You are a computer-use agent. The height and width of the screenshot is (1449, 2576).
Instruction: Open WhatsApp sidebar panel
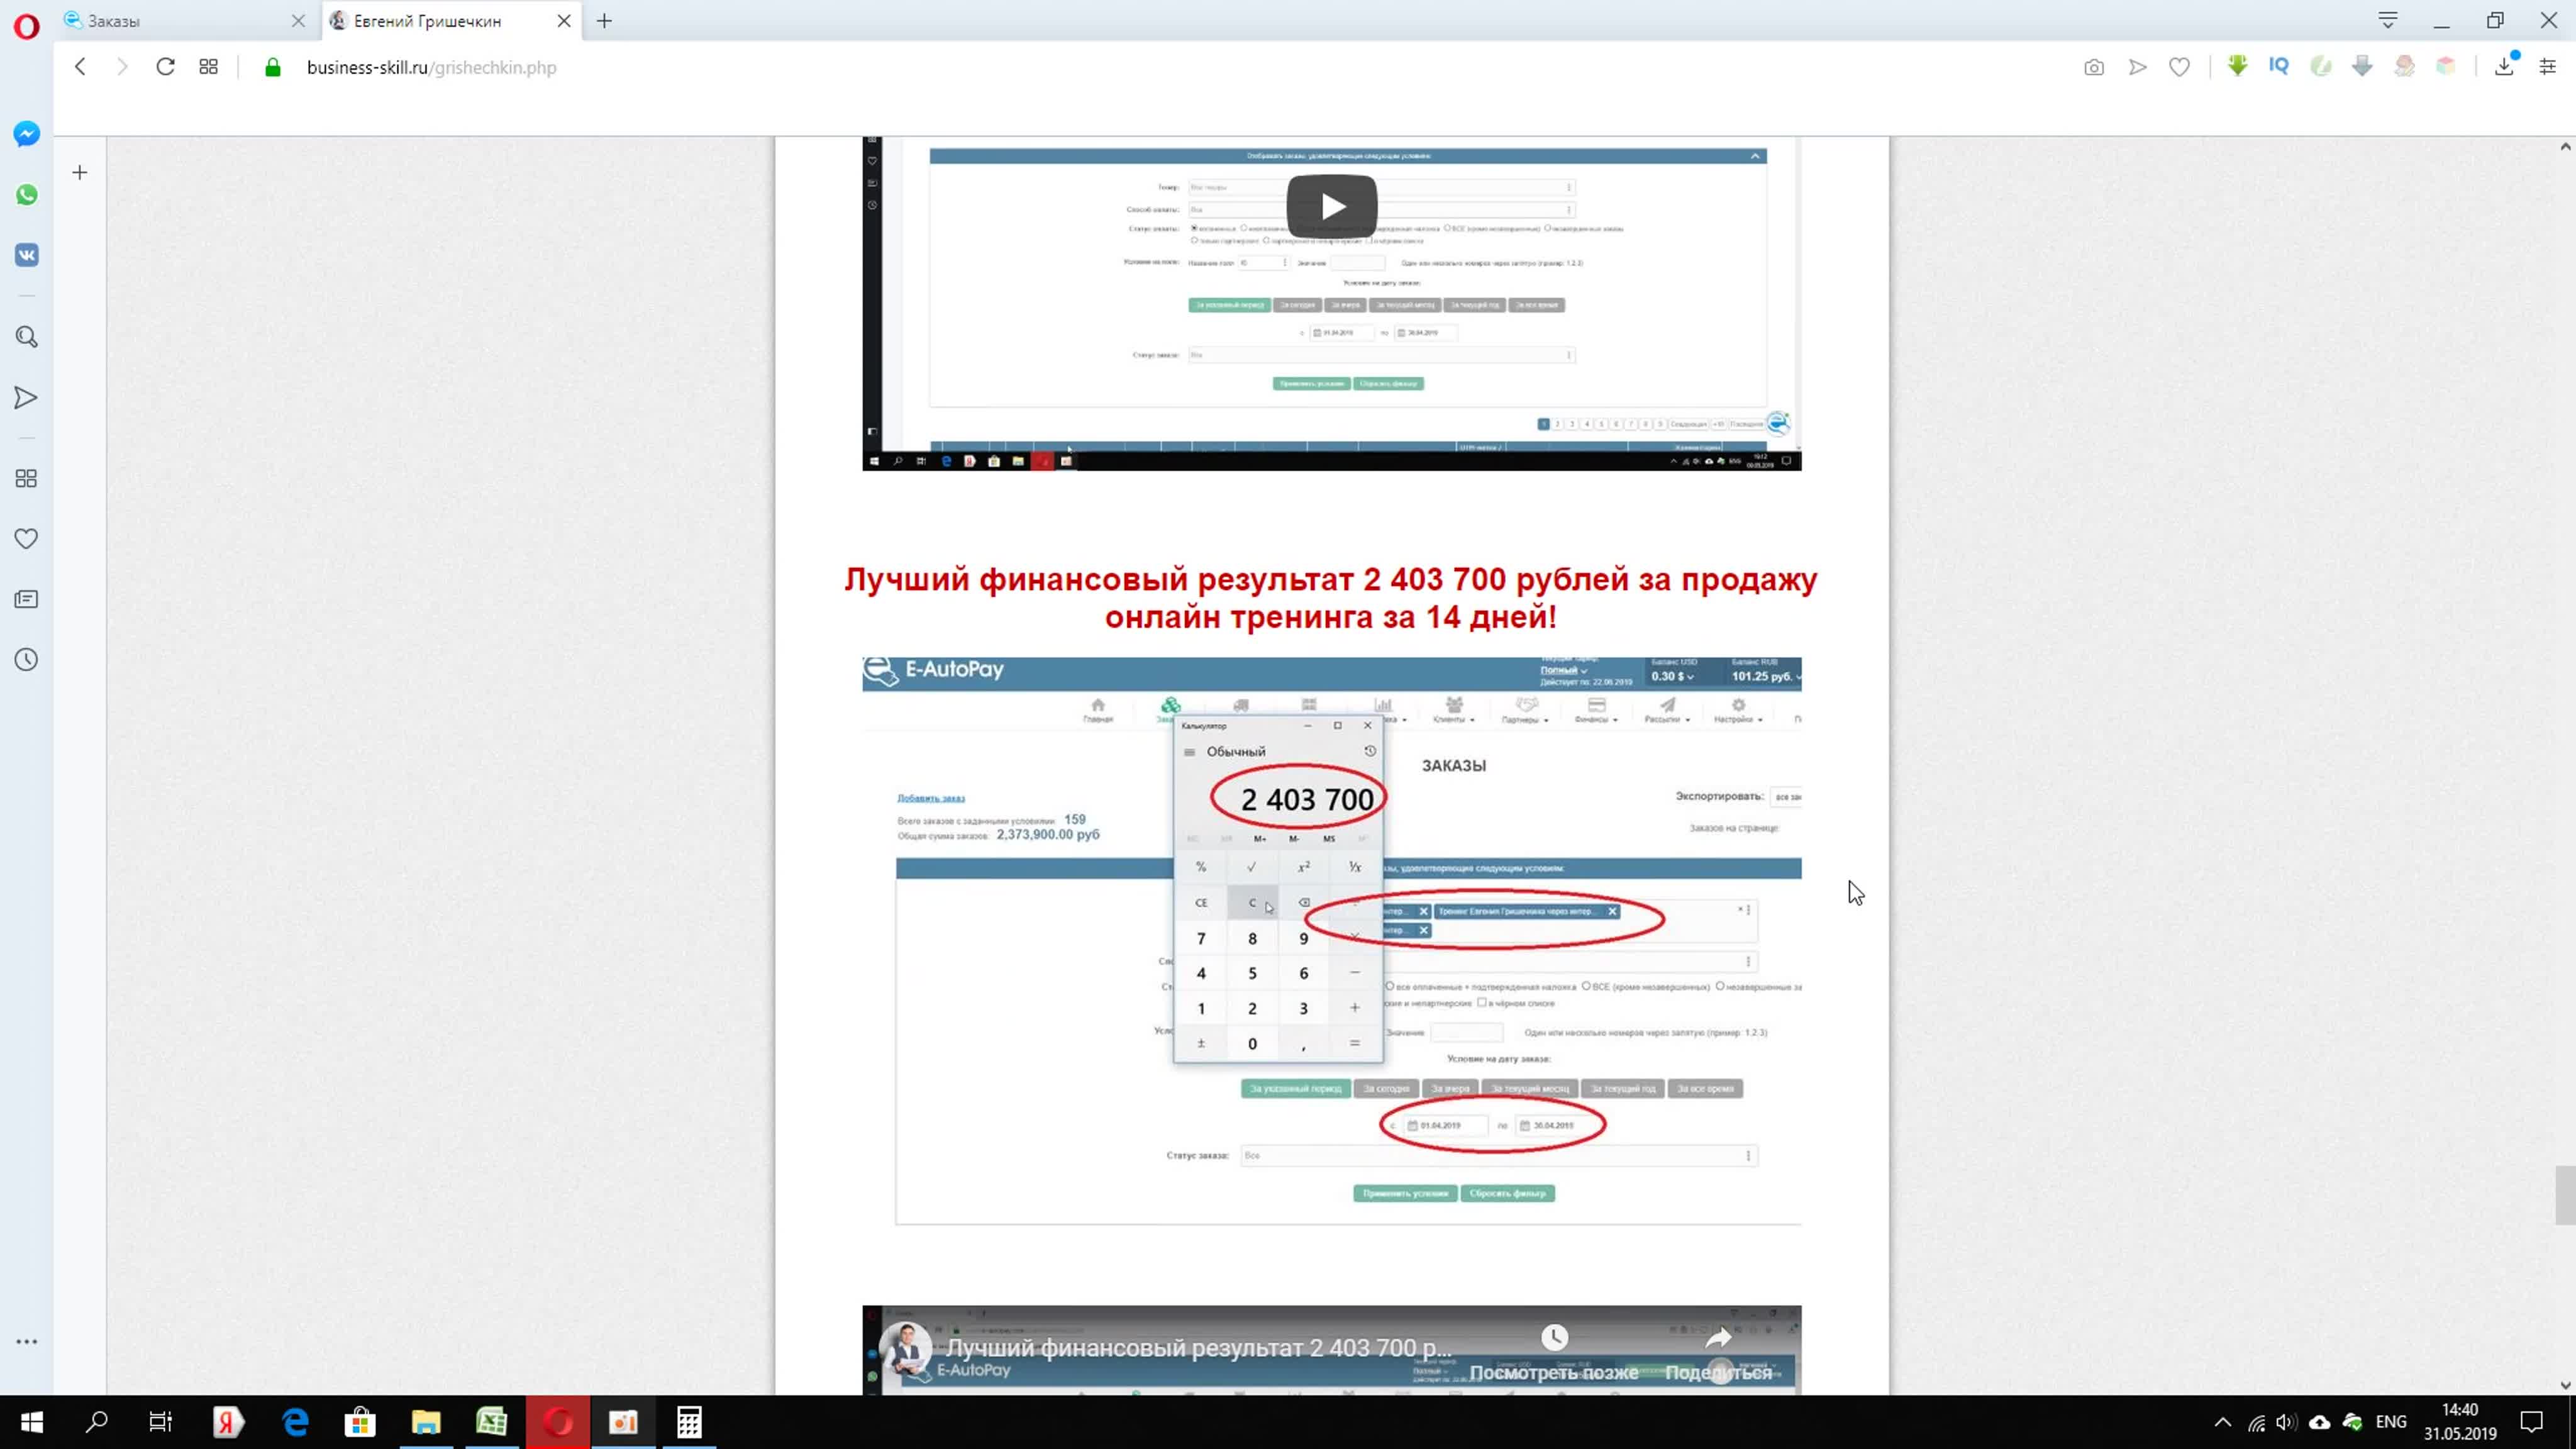click(x=27, y=195)
